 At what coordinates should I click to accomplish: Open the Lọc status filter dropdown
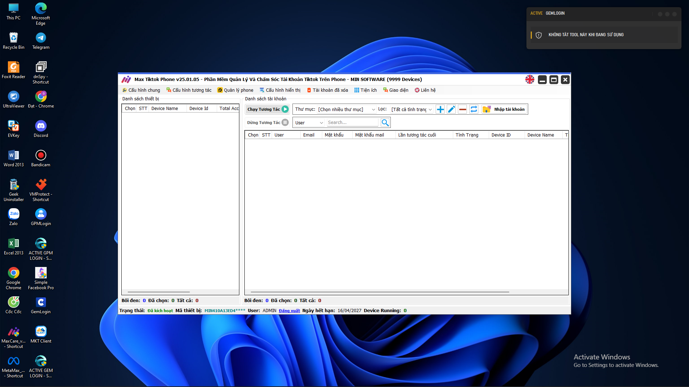click(x=412, y=109)
